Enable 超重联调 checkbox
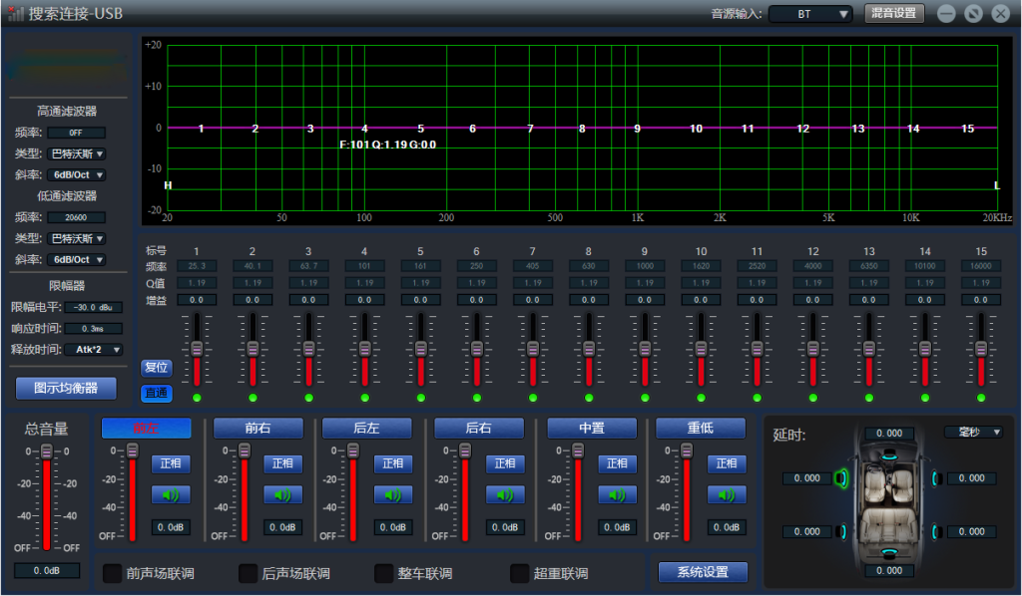The height and width of the screenshot is (596, 1022). (519, 573)
